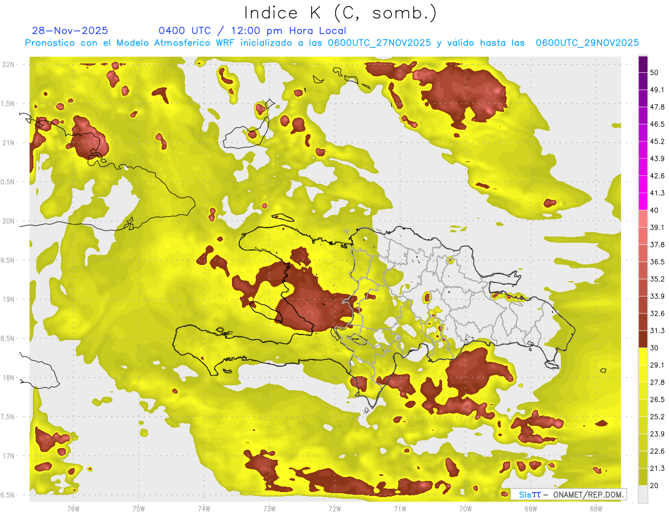Click the color scale value '49.1'

coord(657,90)
